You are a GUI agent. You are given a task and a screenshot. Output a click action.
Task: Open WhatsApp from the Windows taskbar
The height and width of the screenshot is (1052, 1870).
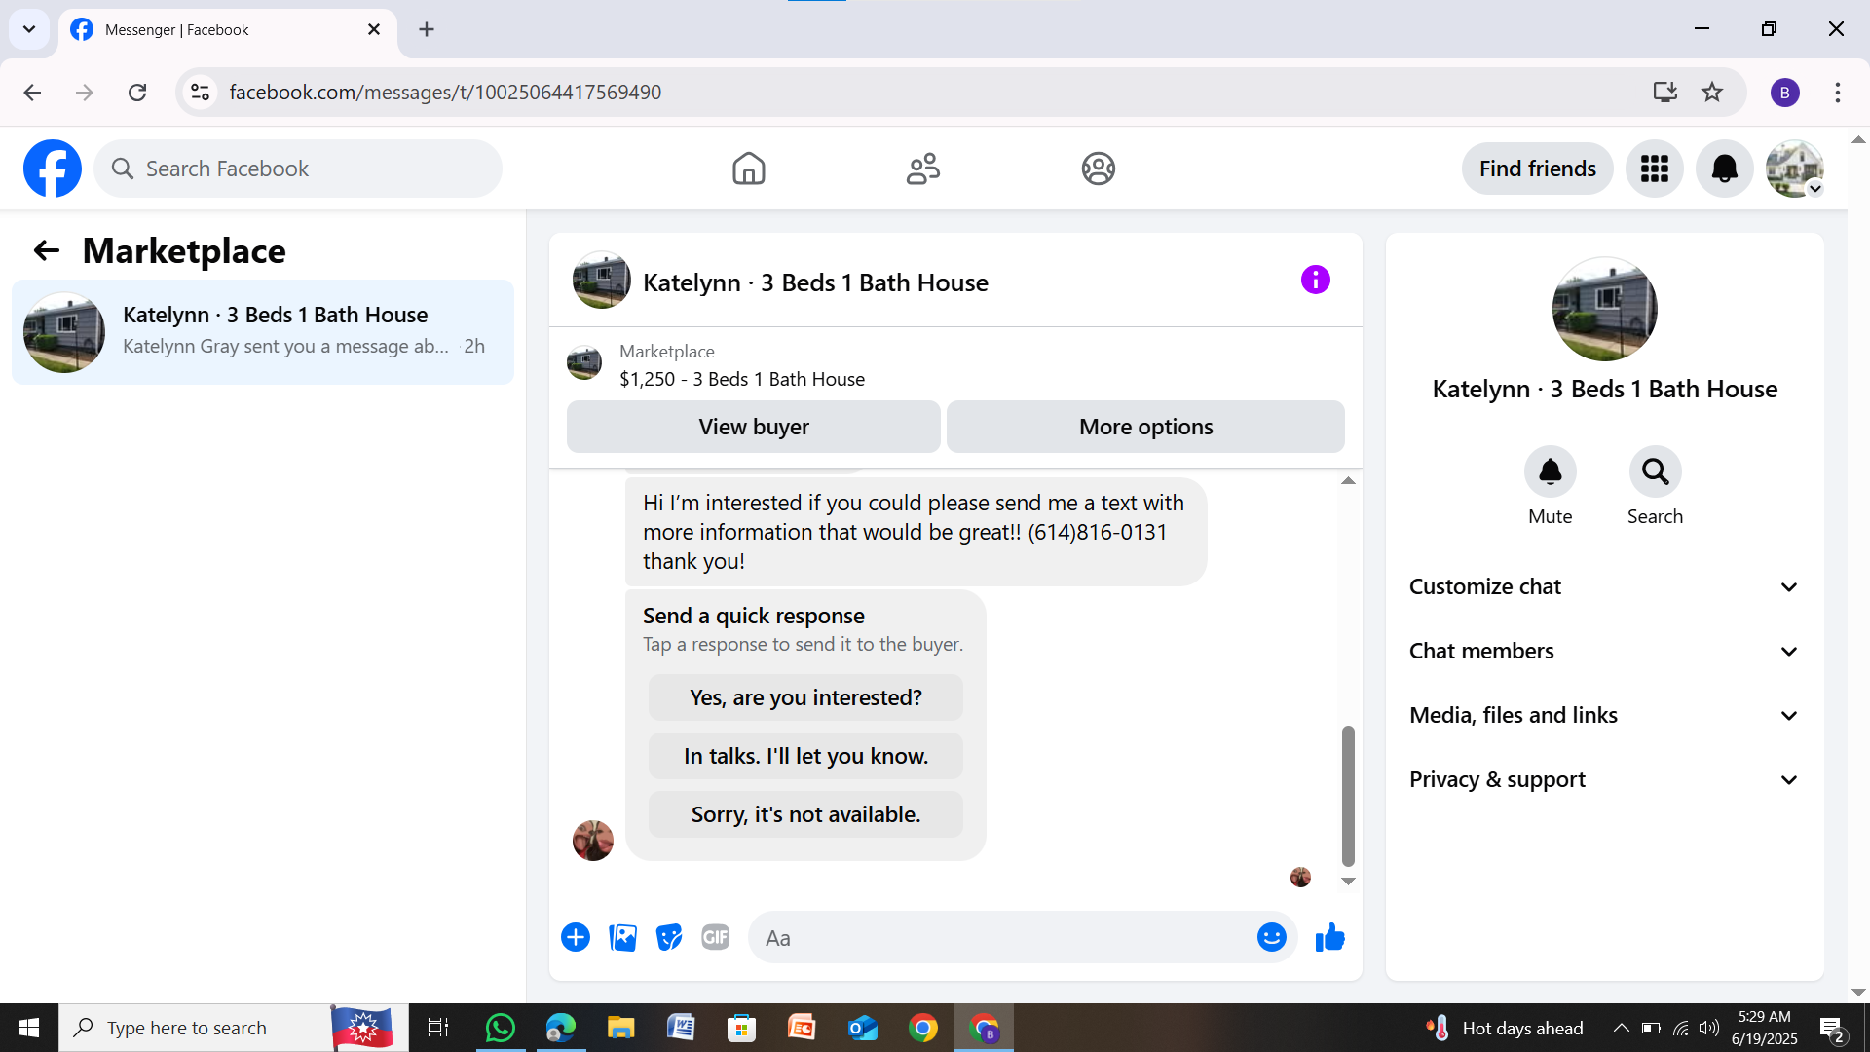pos(500,1028)
